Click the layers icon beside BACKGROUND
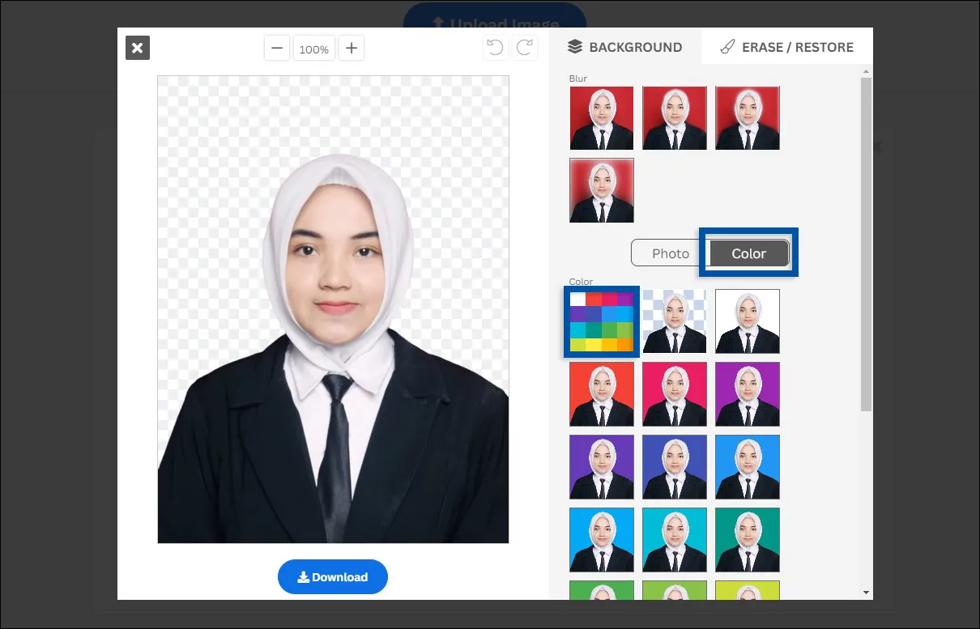 [x=575, y=47]
